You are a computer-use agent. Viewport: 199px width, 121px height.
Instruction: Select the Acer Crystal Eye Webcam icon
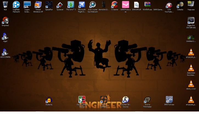coord(93,5)
